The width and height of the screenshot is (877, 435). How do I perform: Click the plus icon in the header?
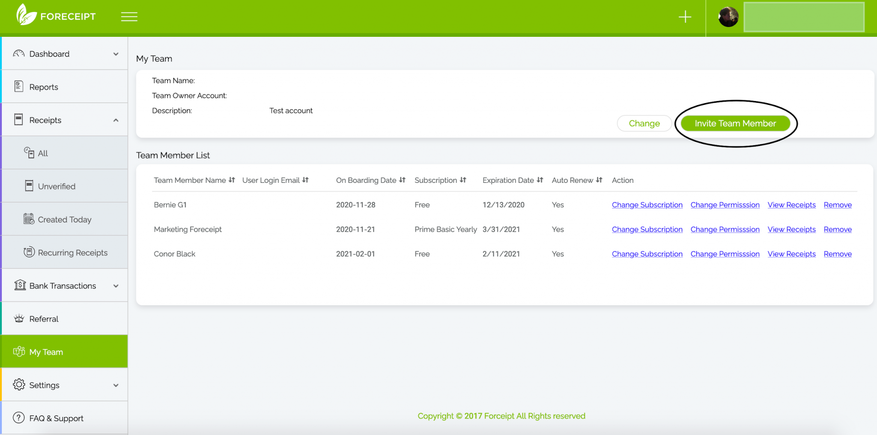coord(684,17)
